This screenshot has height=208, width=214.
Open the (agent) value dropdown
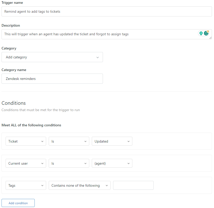[112, 163]
